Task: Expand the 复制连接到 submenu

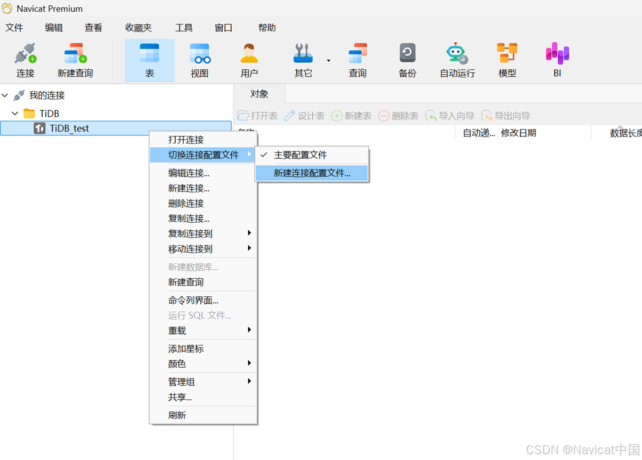Action: point(203,233)
